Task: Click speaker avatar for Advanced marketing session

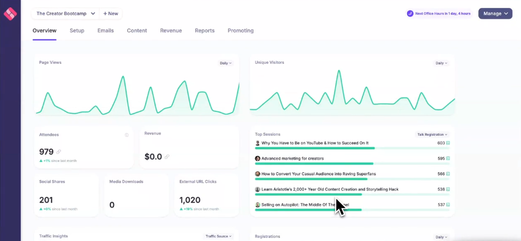Action: tap(258, 158)
